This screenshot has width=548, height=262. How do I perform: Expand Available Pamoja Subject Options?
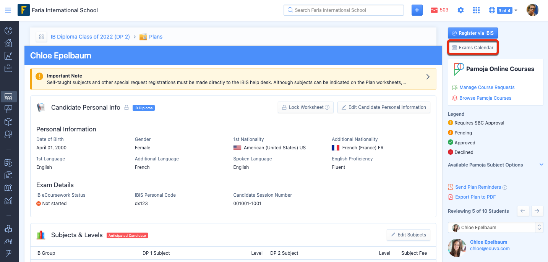tap(541, 165)
